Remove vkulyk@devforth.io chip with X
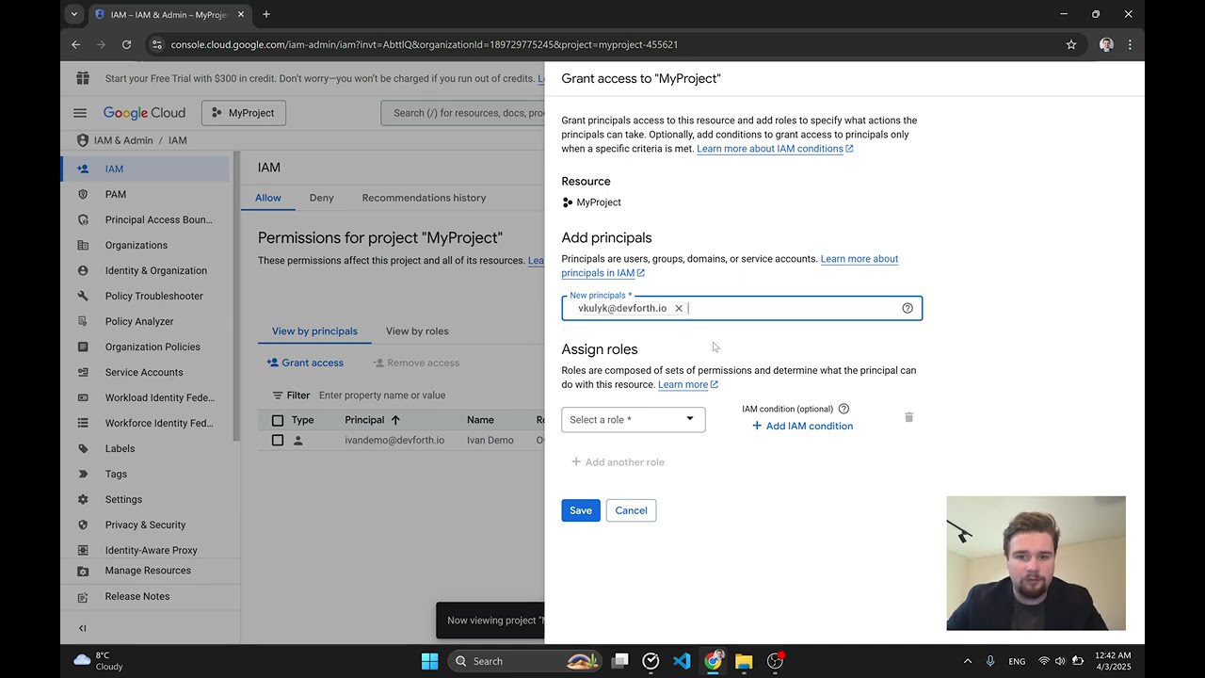 coord(679,308)
